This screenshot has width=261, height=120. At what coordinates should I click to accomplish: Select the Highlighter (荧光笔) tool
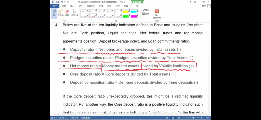(x=60, y=13)
